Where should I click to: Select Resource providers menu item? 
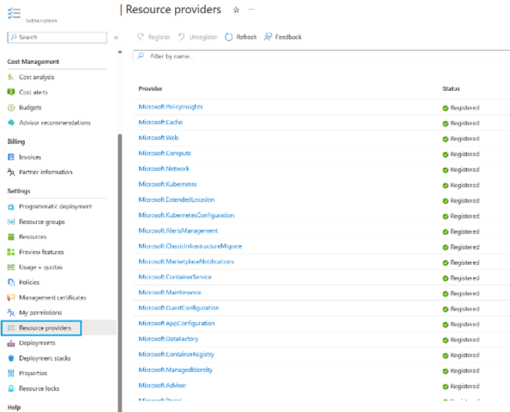coord(45,328)
